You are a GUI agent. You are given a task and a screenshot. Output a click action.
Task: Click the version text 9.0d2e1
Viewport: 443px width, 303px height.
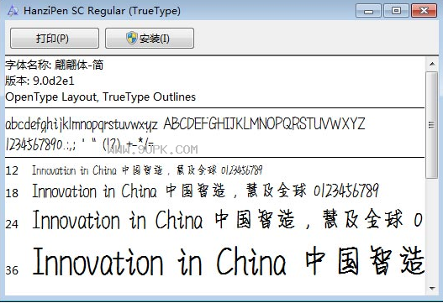click(x=54, y=81)
